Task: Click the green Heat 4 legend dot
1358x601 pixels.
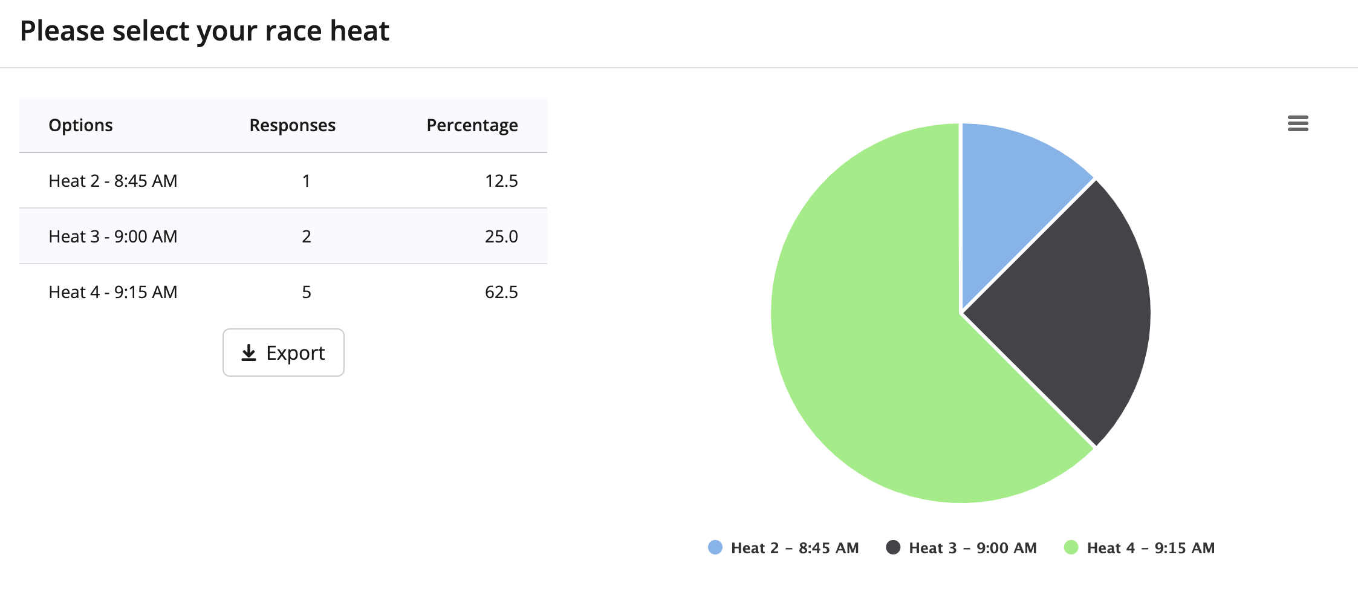Action: tap(1071, 548)
